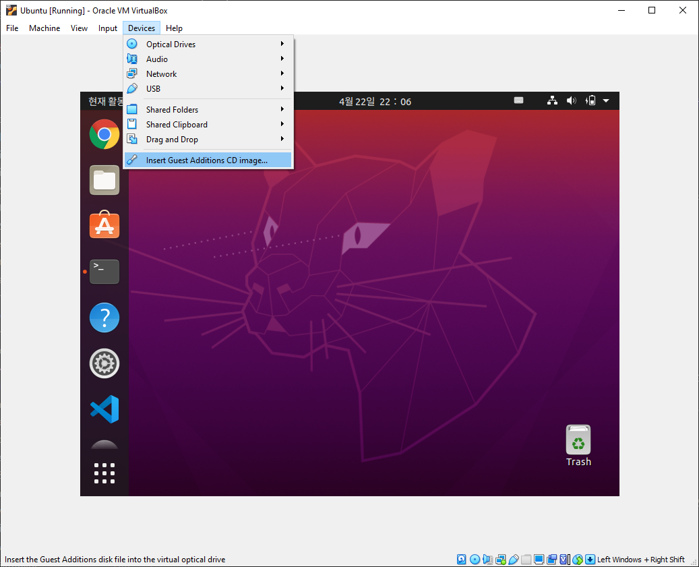Click the recording status bar icon

tap(552, 559)
